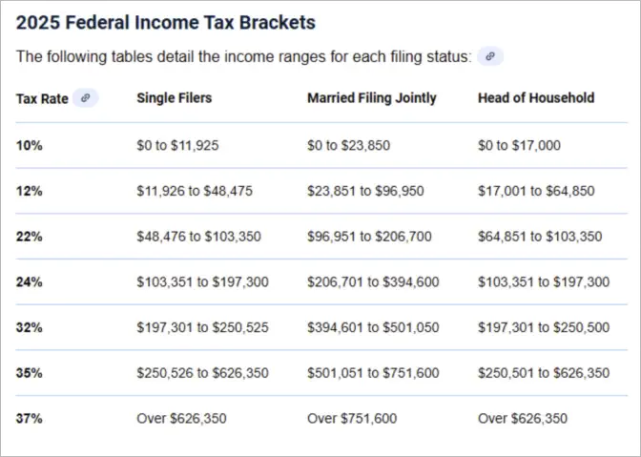641x457 pixels.
Task: Select the 10% tax rate row label
Action: click(x=30, y=145)
